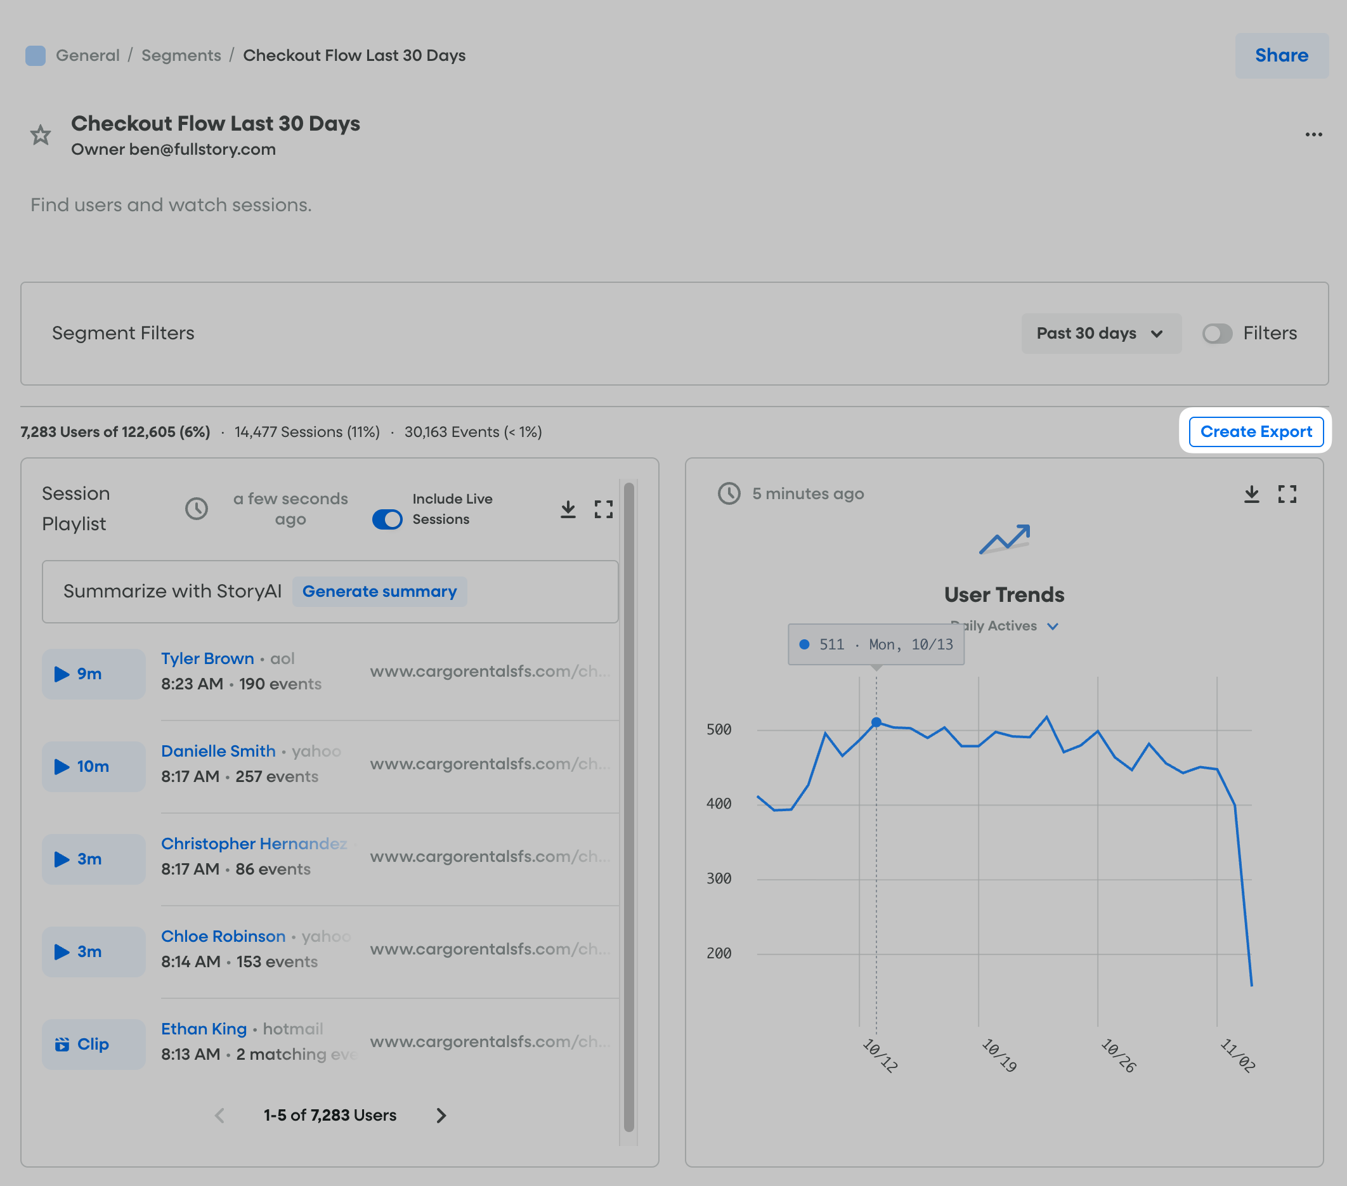
Task: Go to the next page of users
Action: (x=441, y=1115)
